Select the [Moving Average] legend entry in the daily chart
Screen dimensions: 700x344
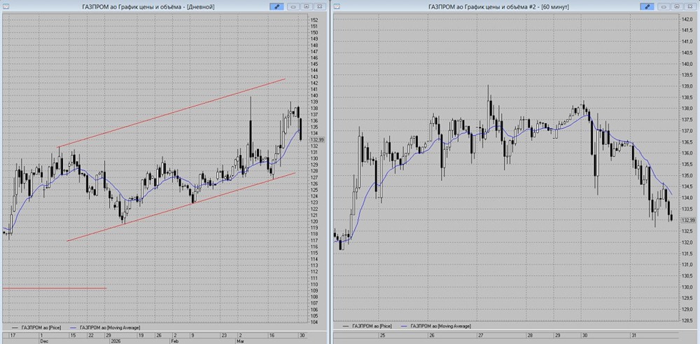[x=104, y=327]
